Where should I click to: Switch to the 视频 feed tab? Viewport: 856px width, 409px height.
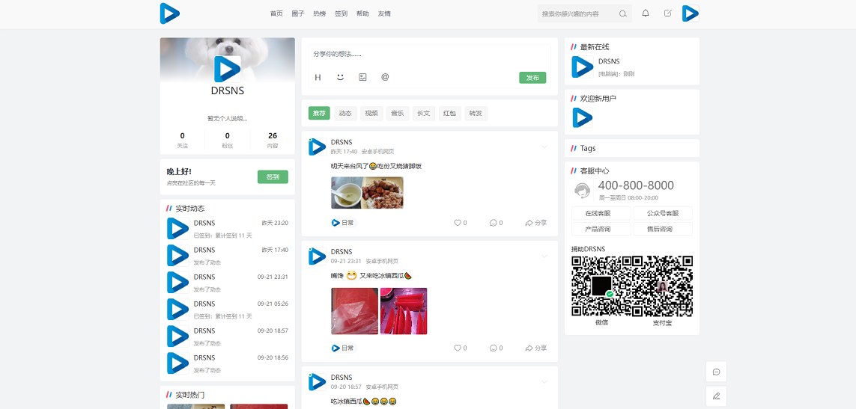tap(371, 114)
